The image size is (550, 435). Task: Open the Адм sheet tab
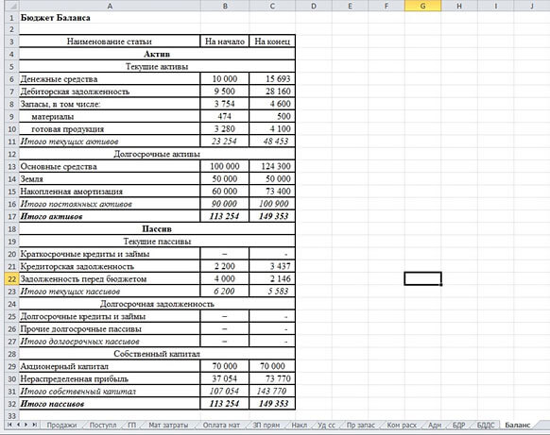point(435,425)
